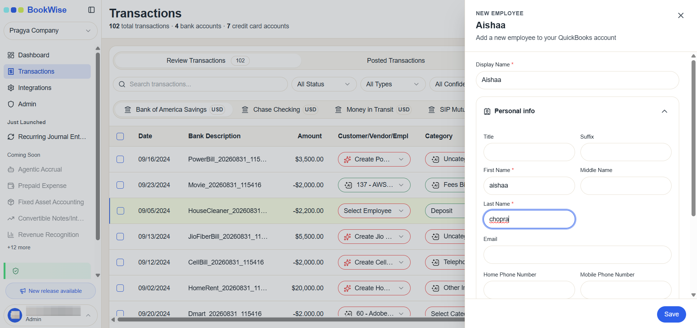Click the Deposit category button
This screenshot has width=697, height=328.
tap(445, 211)
